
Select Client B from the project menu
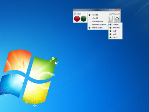98,15
